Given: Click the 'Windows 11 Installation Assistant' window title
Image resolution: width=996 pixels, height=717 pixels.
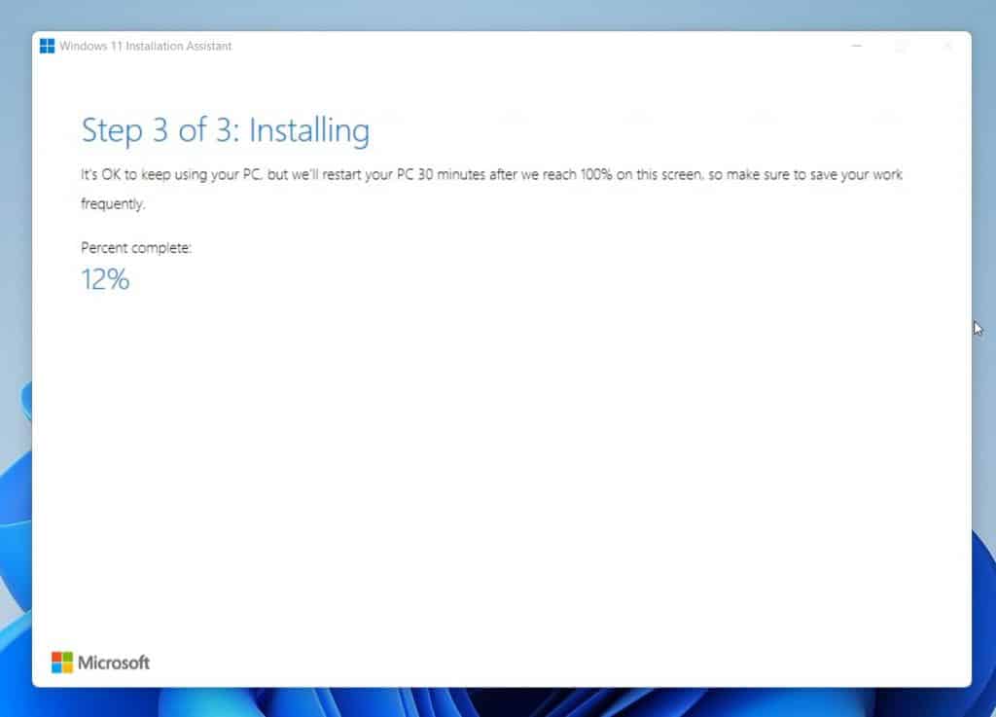Looking at the screenshot, I should (x=146, y=46).
